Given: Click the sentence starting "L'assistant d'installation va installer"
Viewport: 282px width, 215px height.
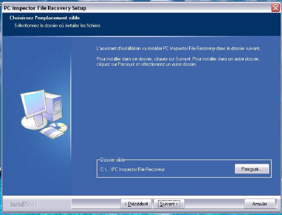Looking at the screenshot, I should (178, 49).
